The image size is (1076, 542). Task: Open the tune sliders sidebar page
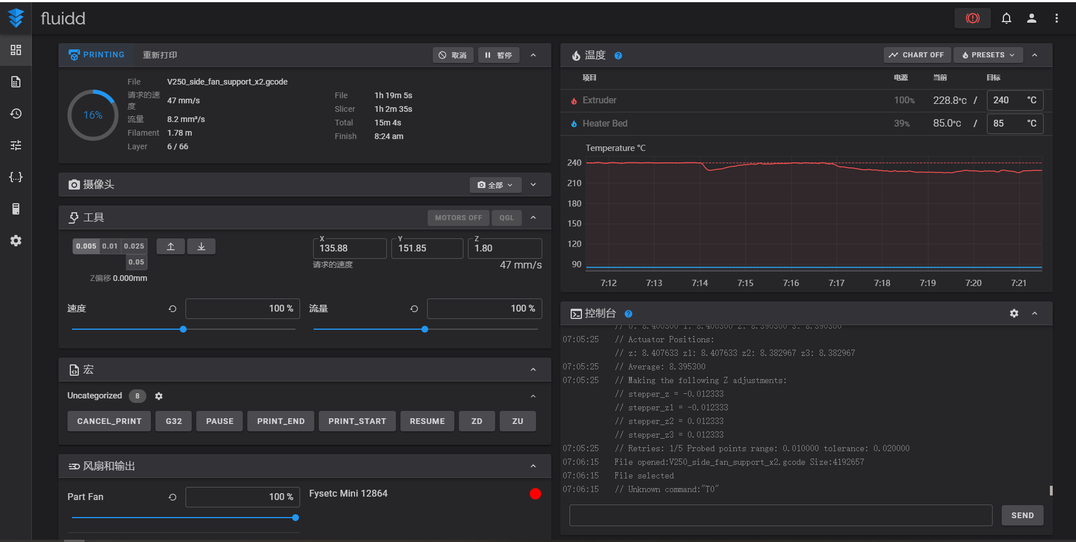pyautogui.click(x=16, y=145)
